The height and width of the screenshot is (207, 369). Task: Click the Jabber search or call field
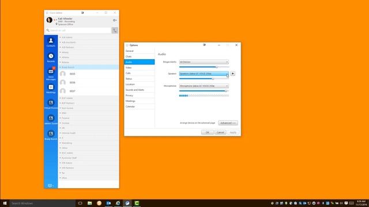(x=78, y=30)
